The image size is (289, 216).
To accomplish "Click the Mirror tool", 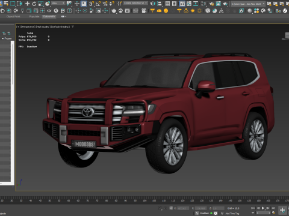I will [153, 4].
